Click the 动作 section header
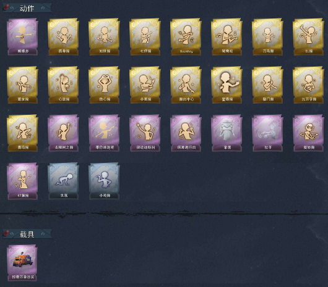Viewport: 328px width, 287px height. (27, 8)
